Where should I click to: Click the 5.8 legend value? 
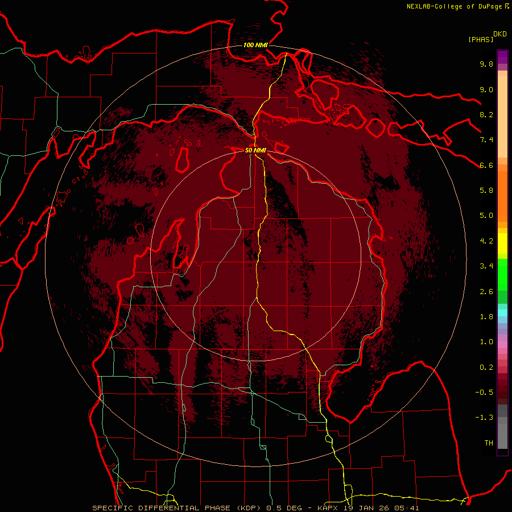(x=486, y=191)
